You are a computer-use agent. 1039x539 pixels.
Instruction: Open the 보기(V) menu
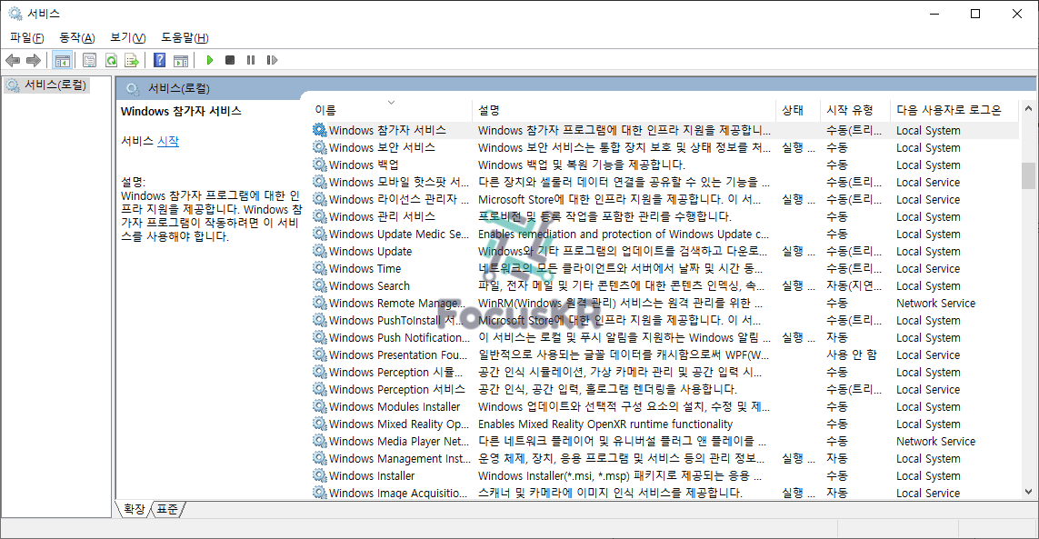128,38
